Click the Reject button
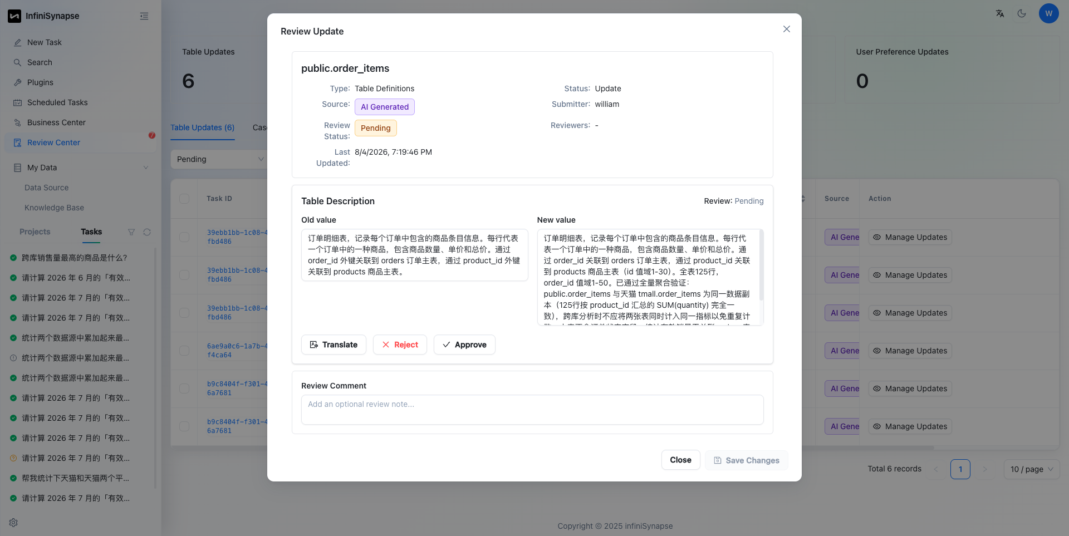The height and width of the screenshot is (536, 1069). click(x=400, y=345)
